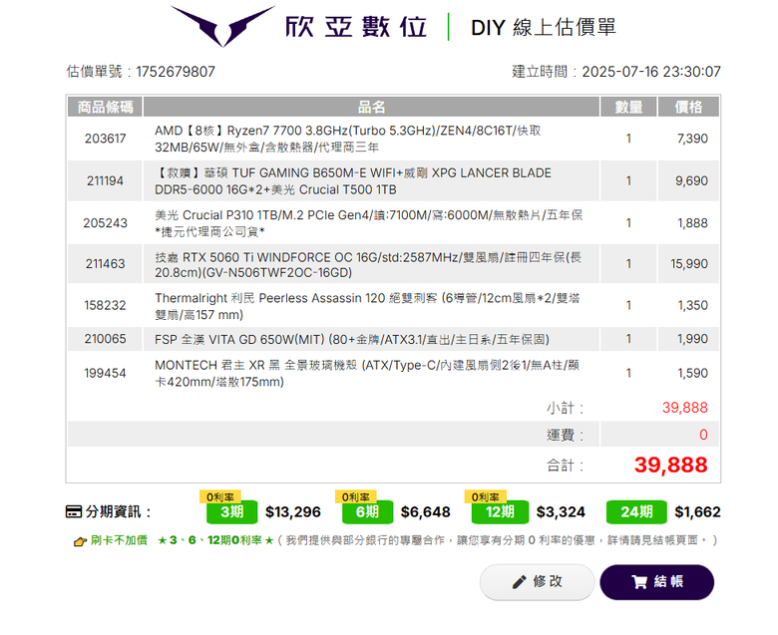
Task: Click the 運費 label
Action: click(566, 436)
